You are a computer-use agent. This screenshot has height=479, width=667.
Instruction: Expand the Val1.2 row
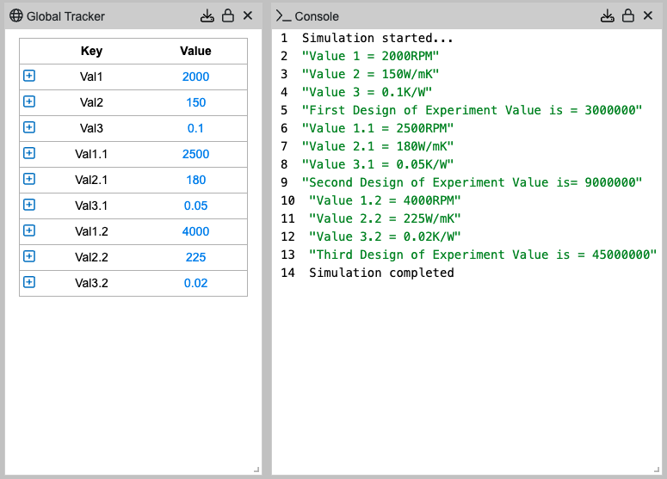click(29, 230)
